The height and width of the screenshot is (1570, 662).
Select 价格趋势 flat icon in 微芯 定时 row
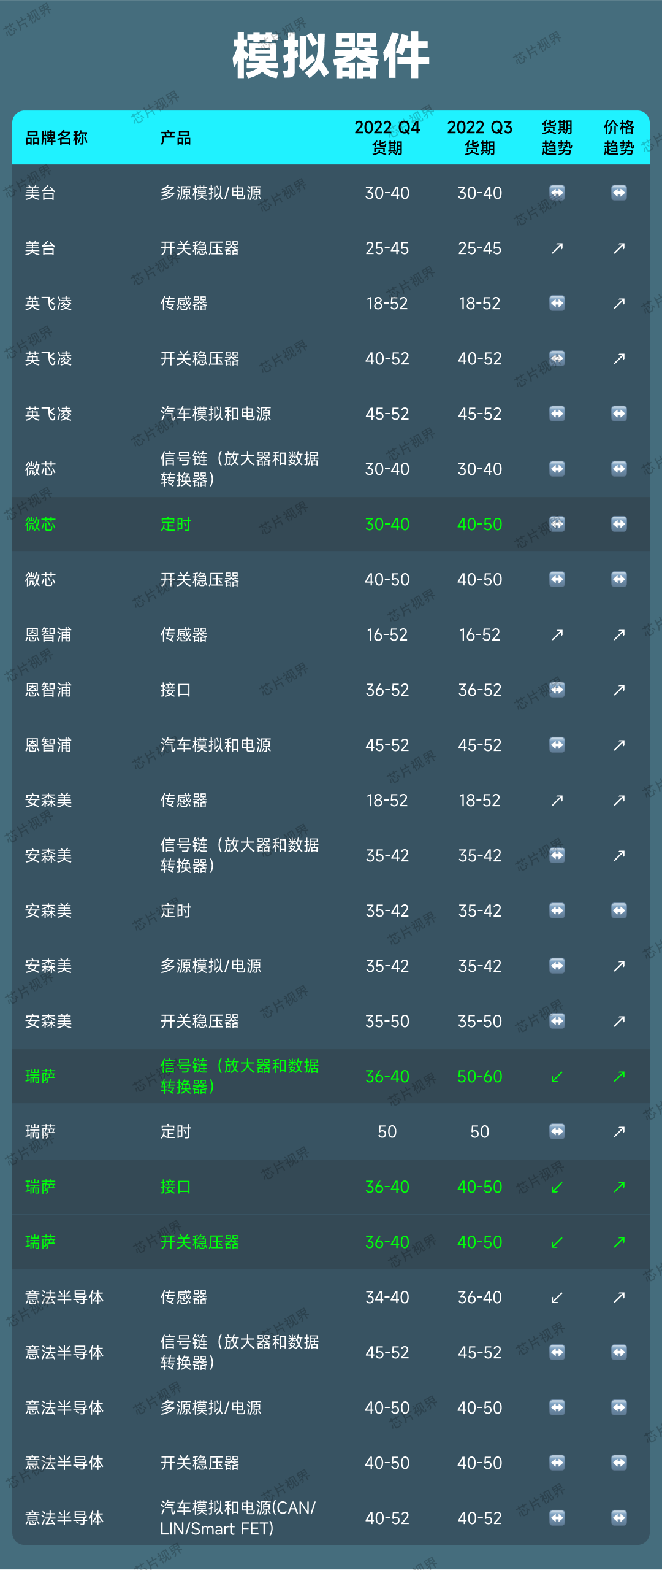pos(619,524)
